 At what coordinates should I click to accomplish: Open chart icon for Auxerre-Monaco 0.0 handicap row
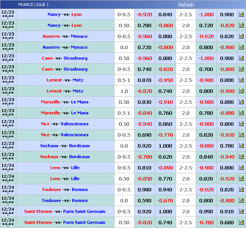coord(241,47)
